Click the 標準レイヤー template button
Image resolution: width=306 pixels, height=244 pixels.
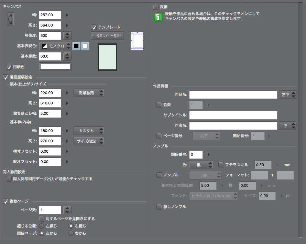click(107, 36)
